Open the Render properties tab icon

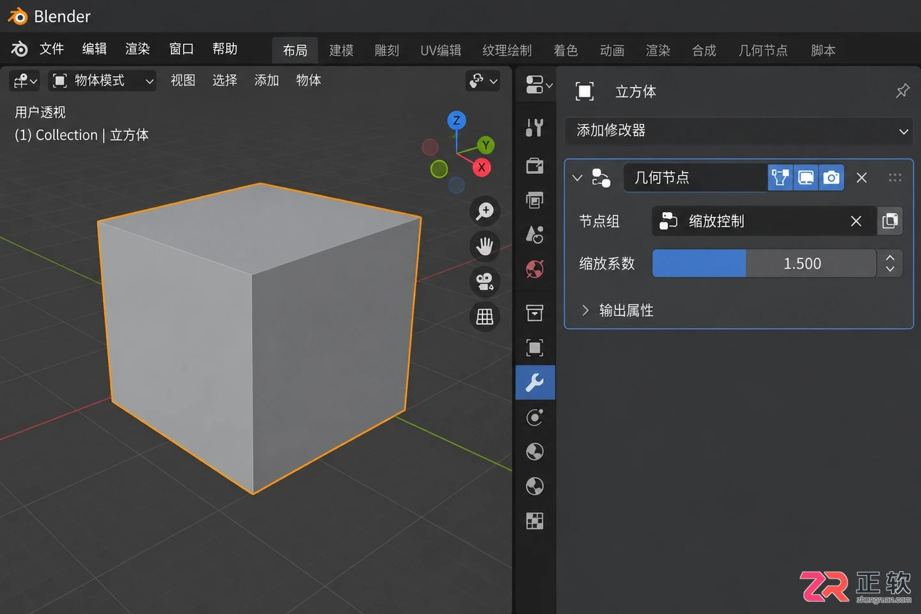pos(535,166)
